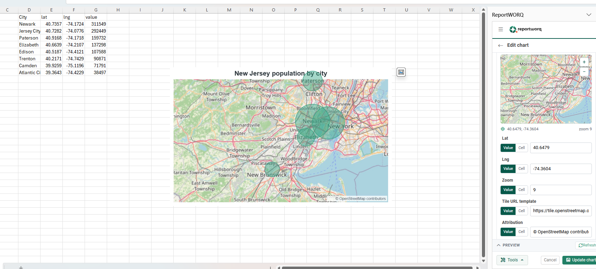This screenshot has width=596, height=269.
Task: Select cell containing Trenton
Action: tap(29, 59)
